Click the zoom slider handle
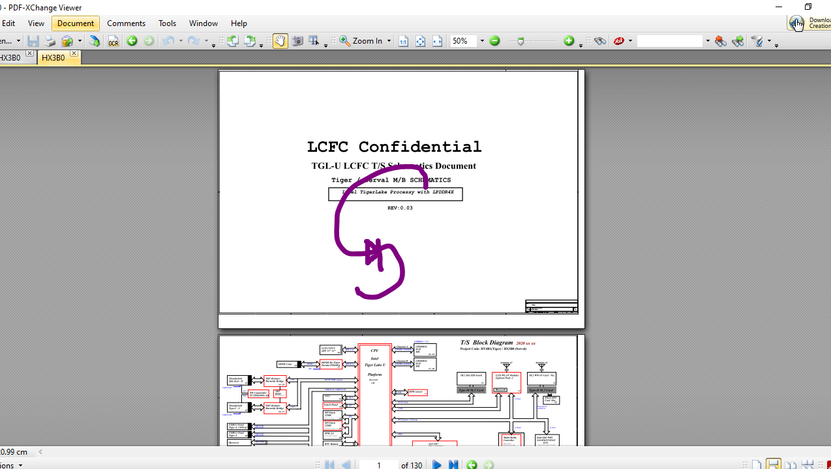This screenshot has height=469, width=831. tap(520, 42)
